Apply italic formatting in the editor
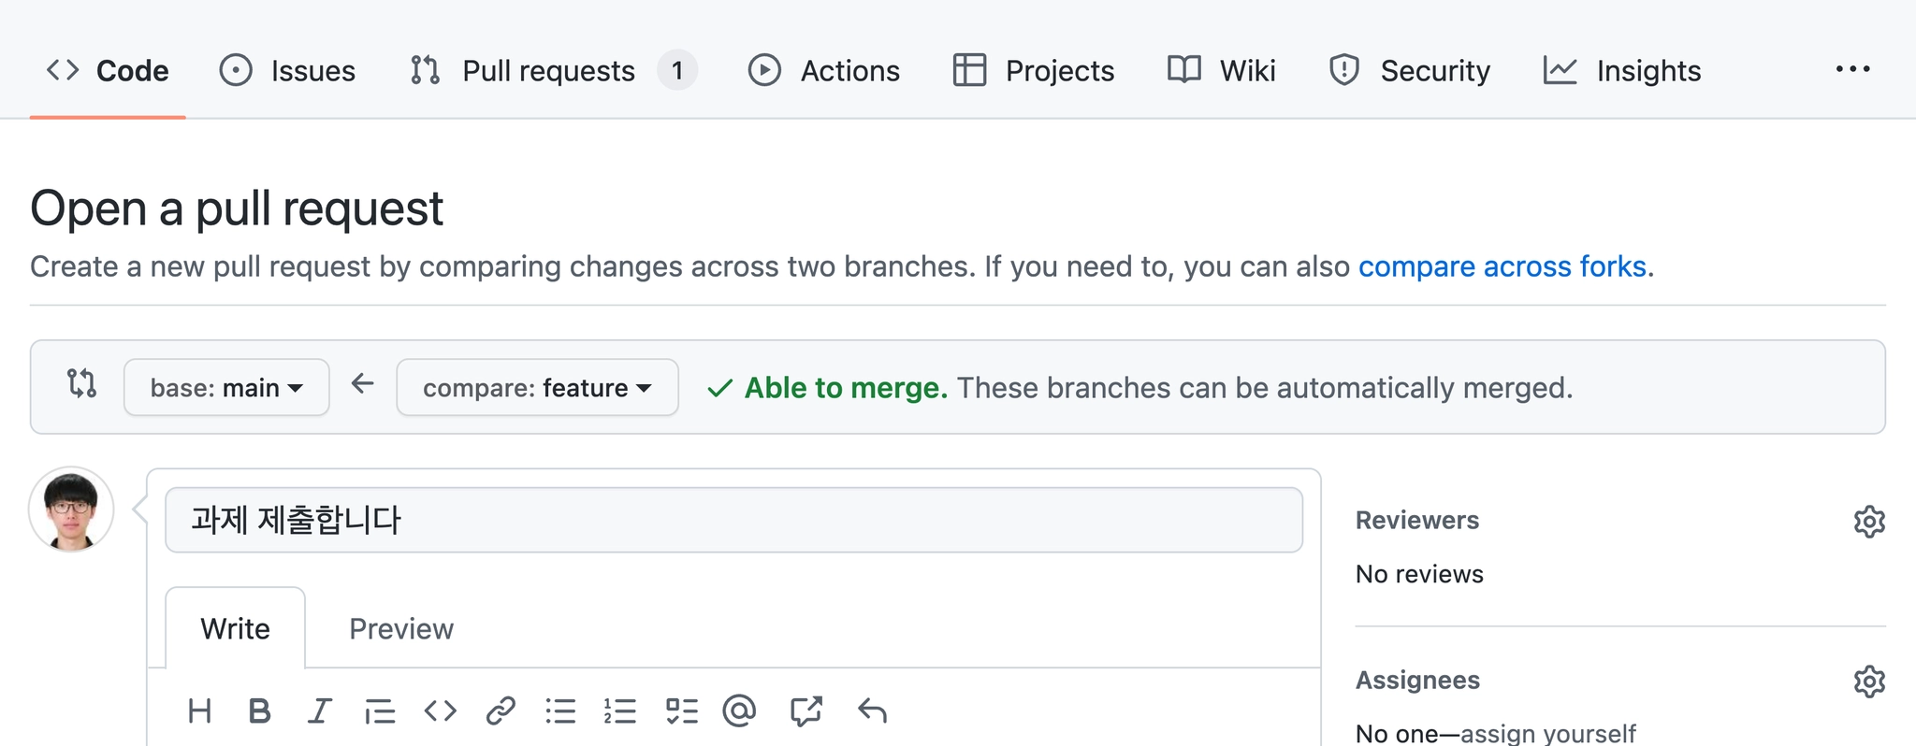Screen dimensions: 1916x746 coord(320,711)
